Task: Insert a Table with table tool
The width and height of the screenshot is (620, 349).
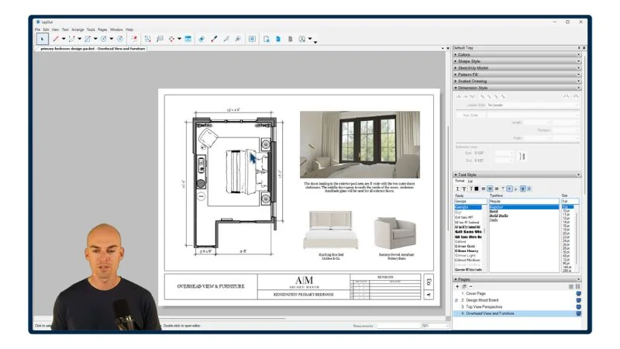Action: point(188,39)
